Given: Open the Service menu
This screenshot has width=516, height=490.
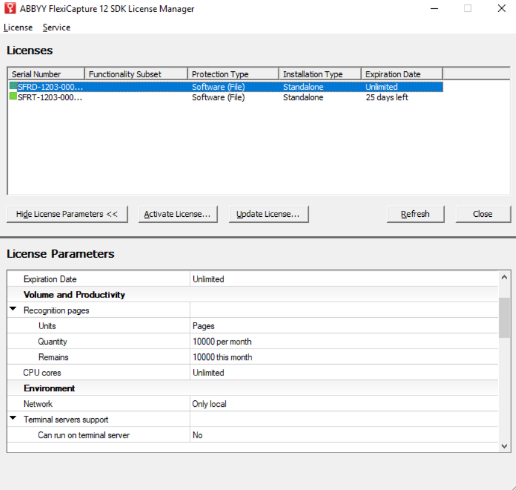Looking at the screenshot, I should click(x=56, y=27).
